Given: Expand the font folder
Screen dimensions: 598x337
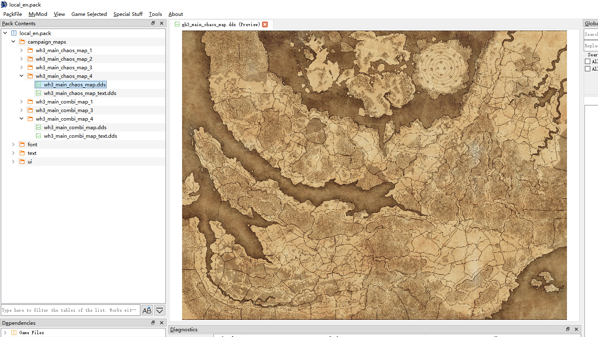Looking at the screenshot, I should 13,144.
